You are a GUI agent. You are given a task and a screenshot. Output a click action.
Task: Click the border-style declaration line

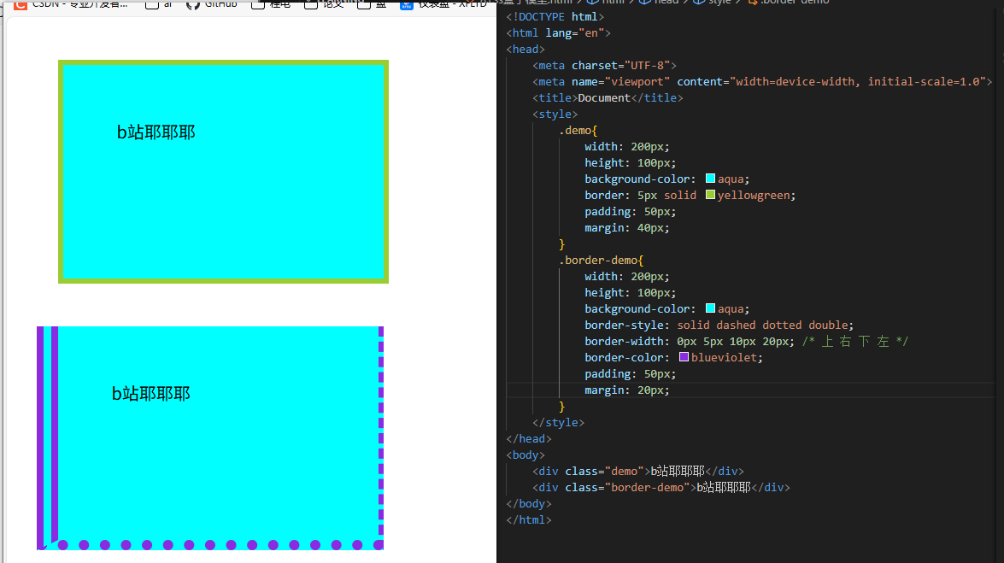[x=719, y=325]
